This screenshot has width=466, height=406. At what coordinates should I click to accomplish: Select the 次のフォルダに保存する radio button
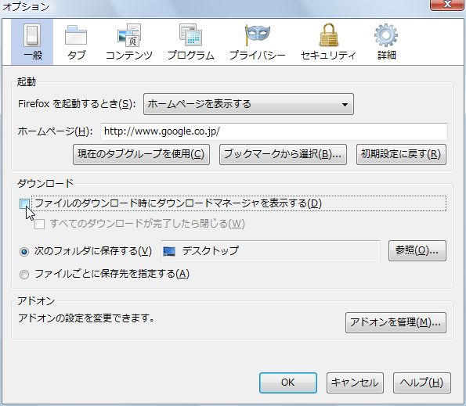pyautogui.click(x=24, y=252)
